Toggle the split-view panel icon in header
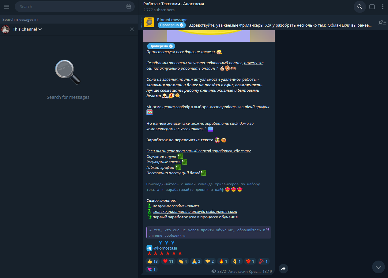The width and height of the screenshot is (388, 278). 372,6
